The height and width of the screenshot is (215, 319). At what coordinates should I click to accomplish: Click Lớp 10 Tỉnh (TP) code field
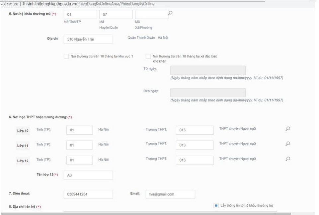point(80,130)
